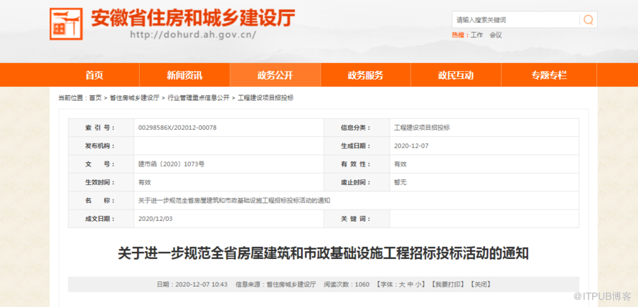Click the 关闭 close page link
638x307 pixels.
click(481, 285)
